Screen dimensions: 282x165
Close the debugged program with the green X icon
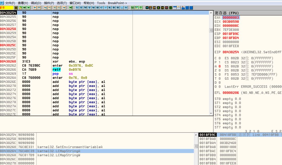click(29, 8)
